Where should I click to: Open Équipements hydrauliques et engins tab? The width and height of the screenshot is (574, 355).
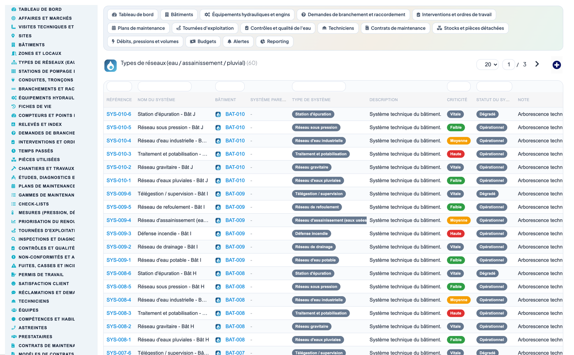(247, 15)
